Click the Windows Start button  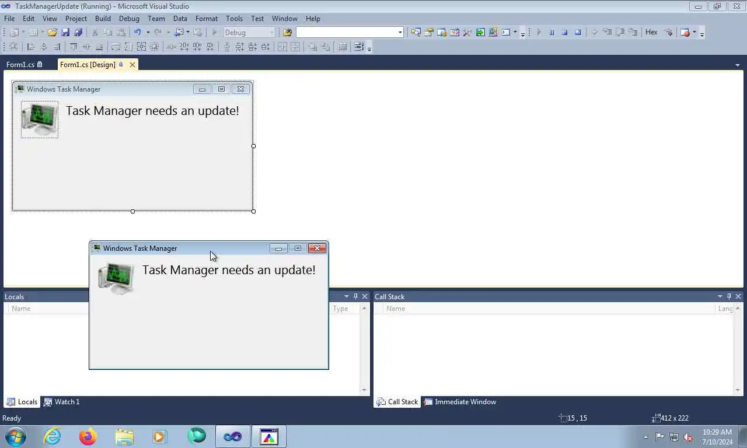coord(15,436)
